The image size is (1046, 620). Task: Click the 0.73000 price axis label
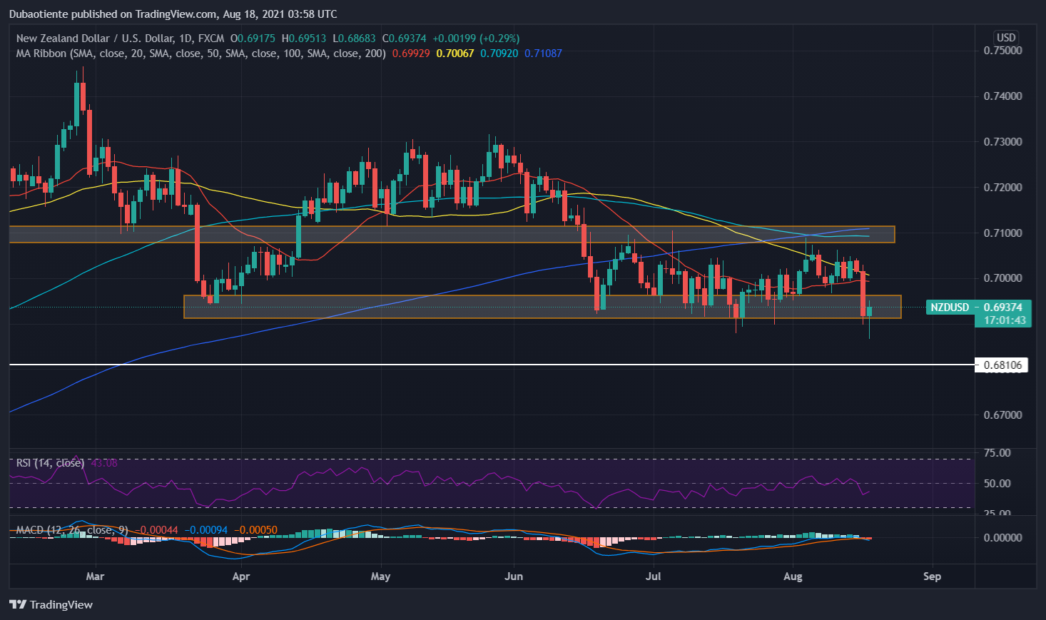[x=1002, y=142]
